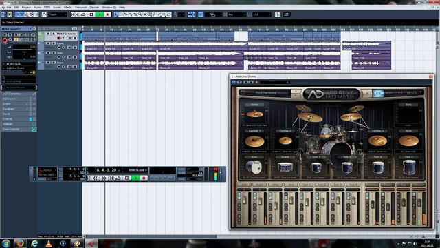Viewport: 440px width, 248px height.
Task: Select the Snare drum in Addictive Drums
Action: click(x=285, y=167)
